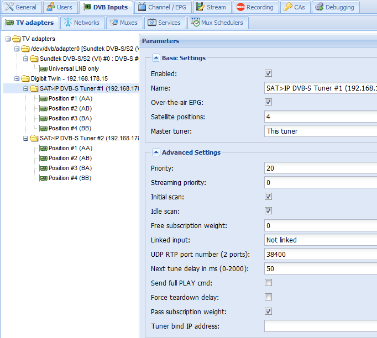Click the Services TV icon
The width and height of the screenshot is (377, 338).
pos(151,22)
